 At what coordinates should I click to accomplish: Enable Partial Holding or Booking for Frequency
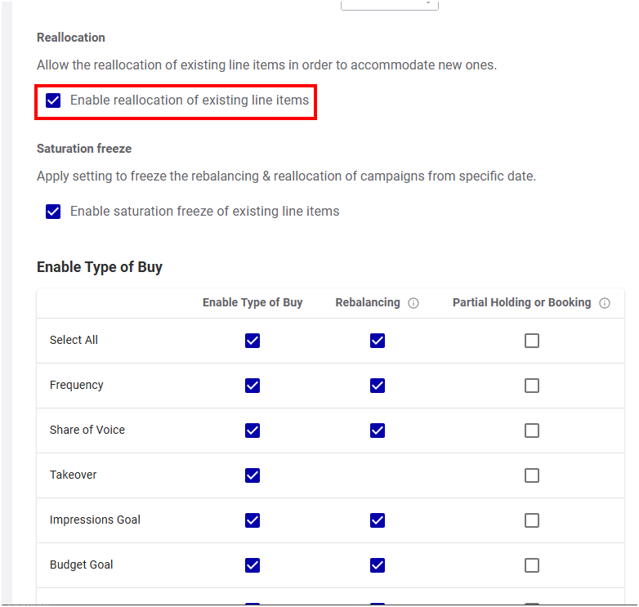click(x=532, y=386)
